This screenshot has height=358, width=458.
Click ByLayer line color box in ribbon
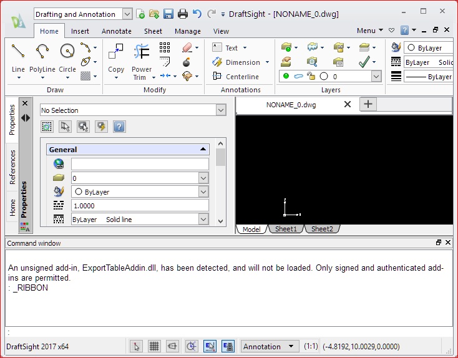click(x=428, y=47)
